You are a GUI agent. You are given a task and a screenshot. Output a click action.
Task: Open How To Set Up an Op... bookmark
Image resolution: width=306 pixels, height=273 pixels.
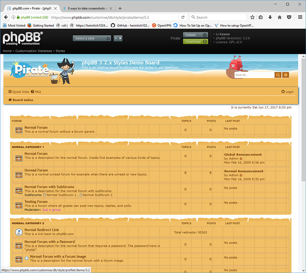tap(193, 25)
